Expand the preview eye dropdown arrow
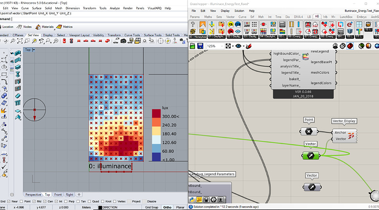379x210 pixels. click(x=243, y=46)
